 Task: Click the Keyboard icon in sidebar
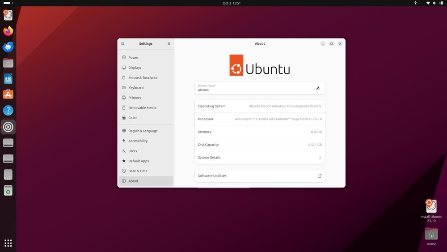(124, 88)
